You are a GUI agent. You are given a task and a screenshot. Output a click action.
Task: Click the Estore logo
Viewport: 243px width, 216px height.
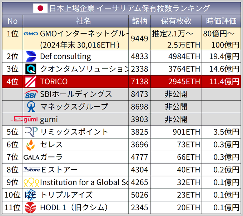(32, 170)
